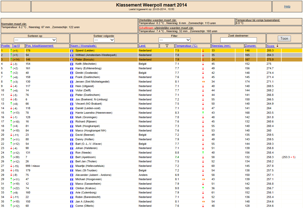Click the 'Naam (Woonplaats)' header link
The height and width of the screenshot is (208, 303).
click(x=84, y=46)
